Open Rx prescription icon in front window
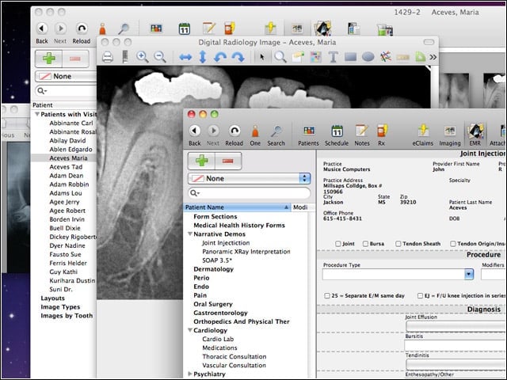 pos(382,131)
